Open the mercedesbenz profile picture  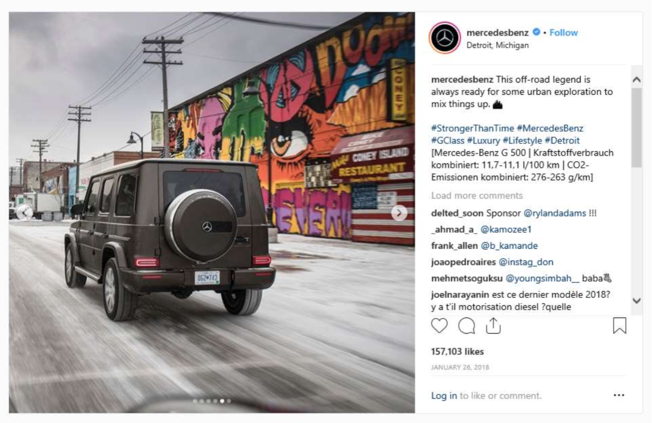pyautogui.click(x=445, y=38)
